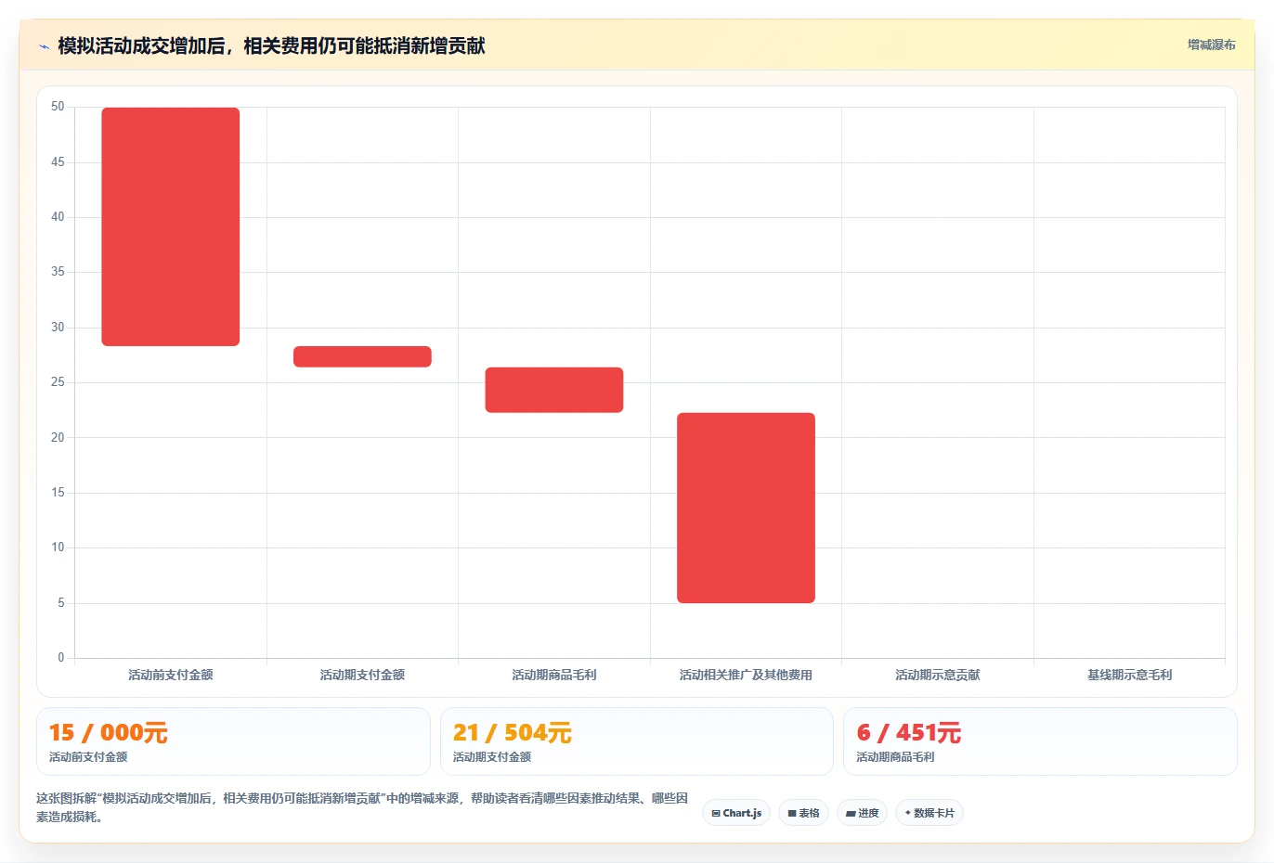Click y-axis tick label 25
Screen dimensions: 1274x863
pyautogui.click(x=58, y=382)
